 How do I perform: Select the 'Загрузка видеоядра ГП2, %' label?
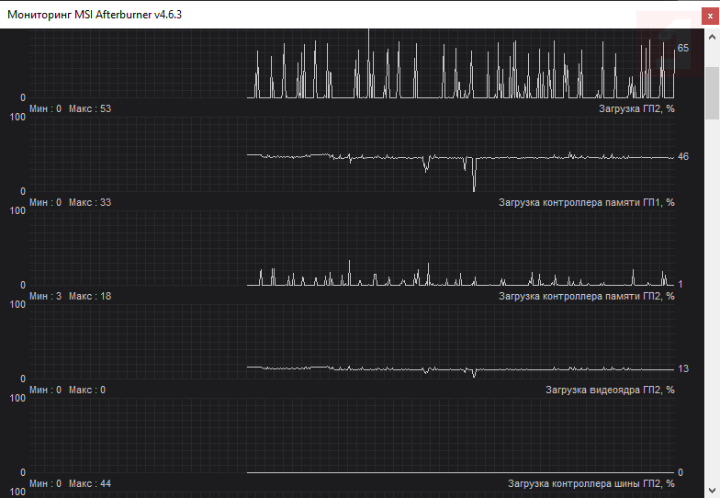(610, 390)
